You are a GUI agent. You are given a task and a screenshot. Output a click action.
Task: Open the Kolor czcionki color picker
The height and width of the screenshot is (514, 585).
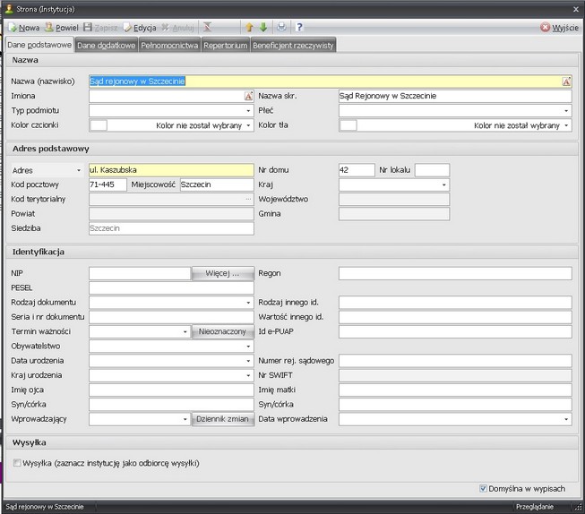tap(249, 125)
